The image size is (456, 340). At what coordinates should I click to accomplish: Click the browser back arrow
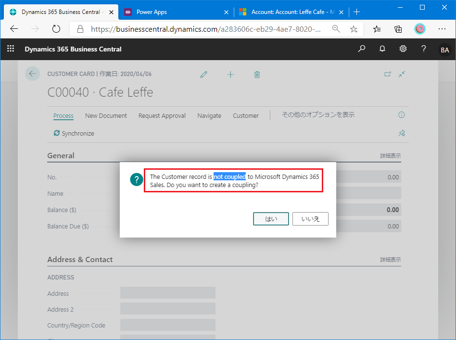tap(14, 29)
